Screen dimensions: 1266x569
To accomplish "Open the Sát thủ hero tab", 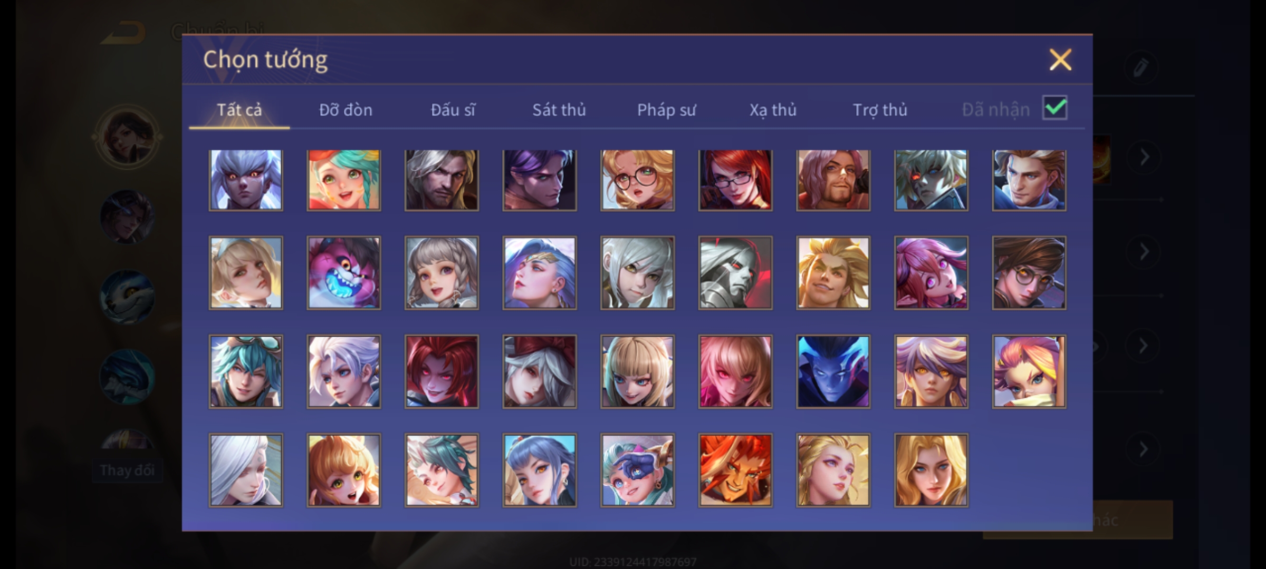I will 559,110.
